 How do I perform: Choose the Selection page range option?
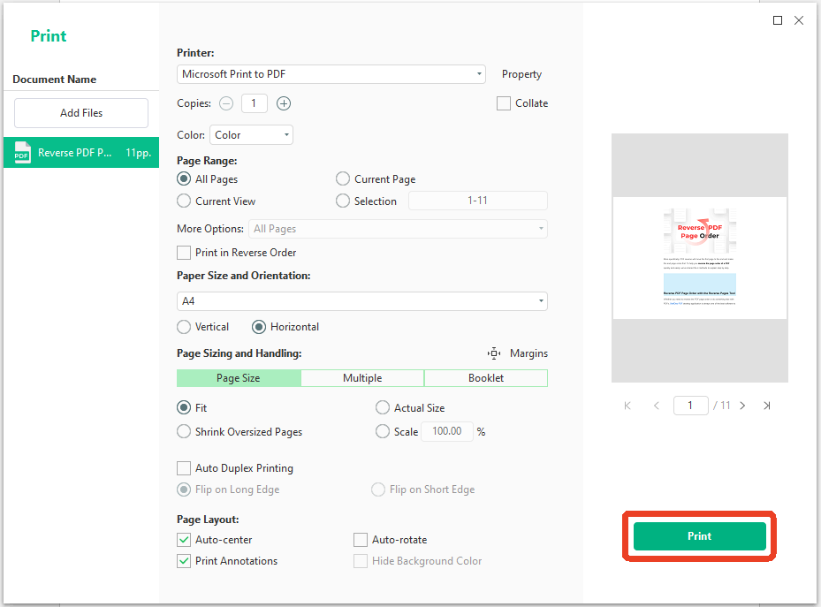[x=342, y=201]
